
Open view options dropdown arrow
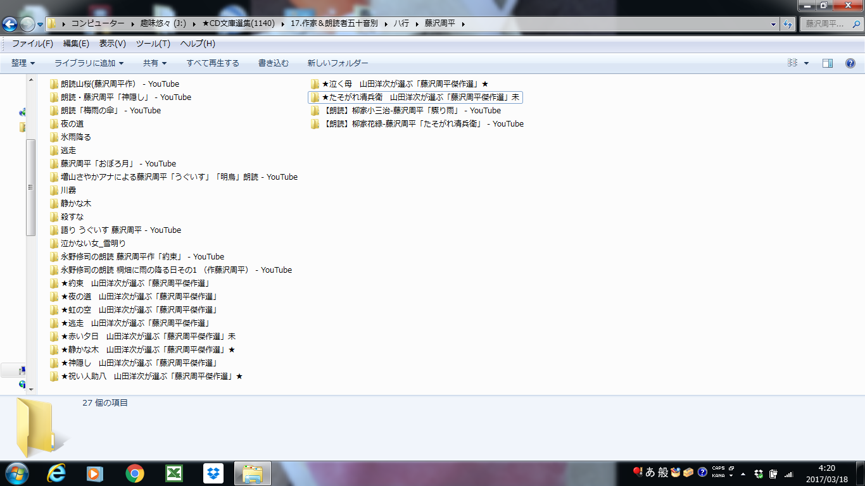pos(806,63)
